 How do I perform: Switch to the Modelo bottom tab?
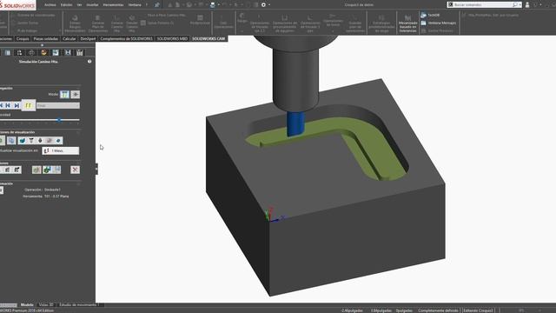coord(27,305)
